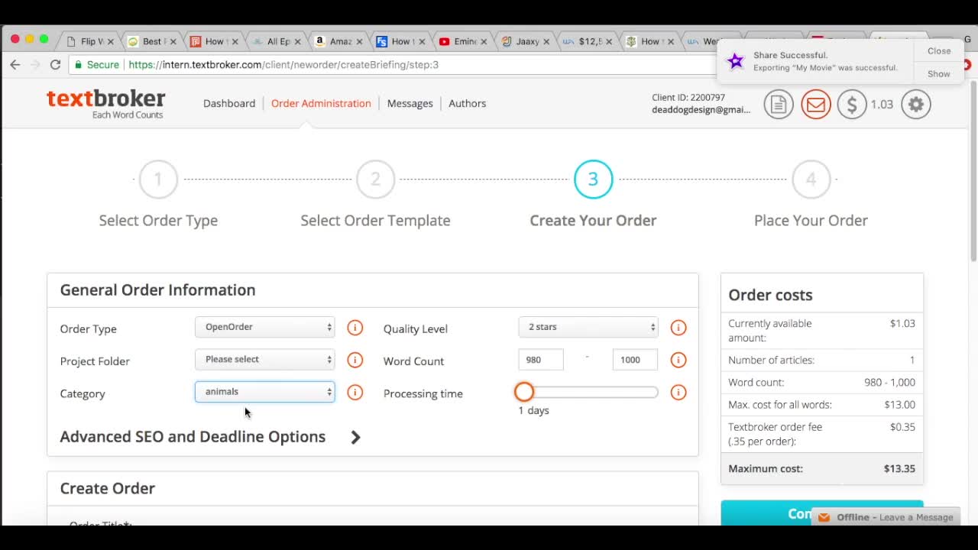Click the deaddogdesign email text
The image size is (978, 550).
pyautogui.click(x=701, y=109)
